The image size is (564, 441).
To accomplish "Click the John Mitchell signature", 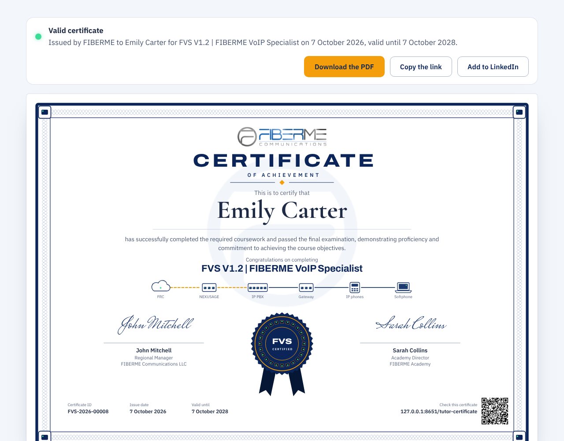I will coord(155,324).
